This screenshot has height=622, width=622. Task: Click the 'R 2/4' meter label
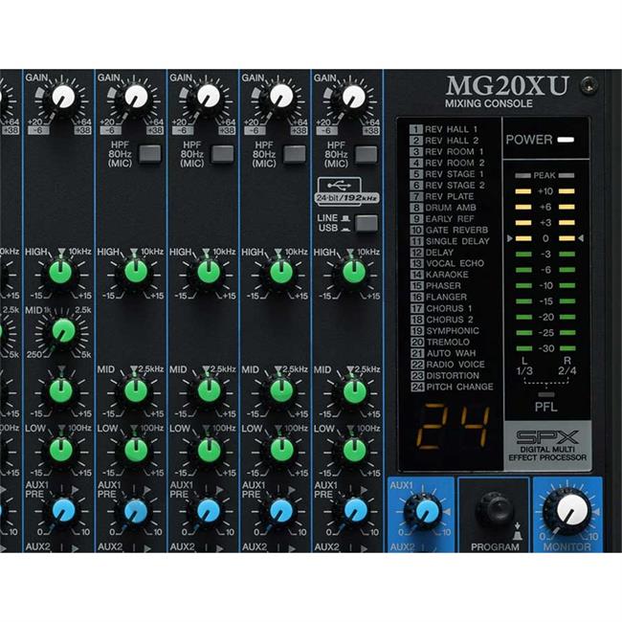click(x=567, y=366)
